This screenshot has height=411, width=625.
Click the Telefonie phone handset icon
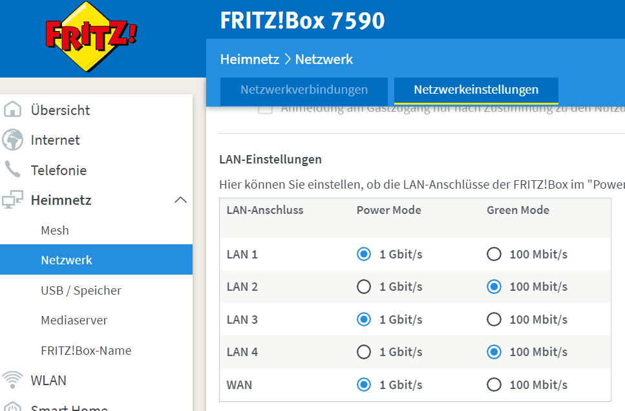click(12, 169)
